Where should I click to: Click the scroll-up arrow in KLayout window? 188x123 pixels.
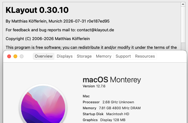[183, 4]
